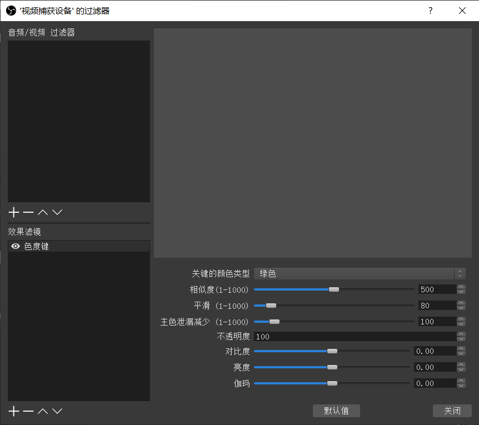Increase 平滑 value with up stepper

point(461,303)
